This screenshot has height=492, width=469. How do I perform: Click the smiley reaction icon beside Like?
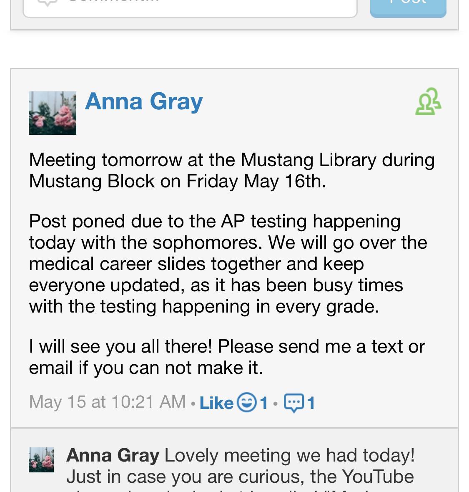coord(246,403)
